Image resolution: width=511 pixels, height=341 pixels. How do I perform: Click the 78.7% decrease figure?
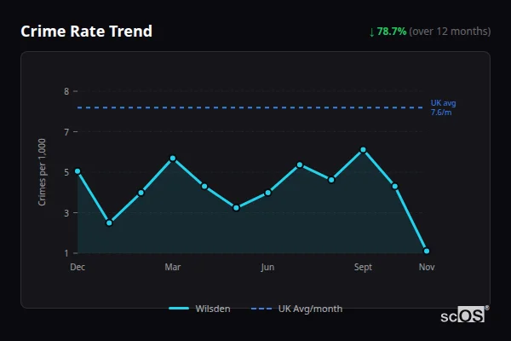(x=392, y=32)
